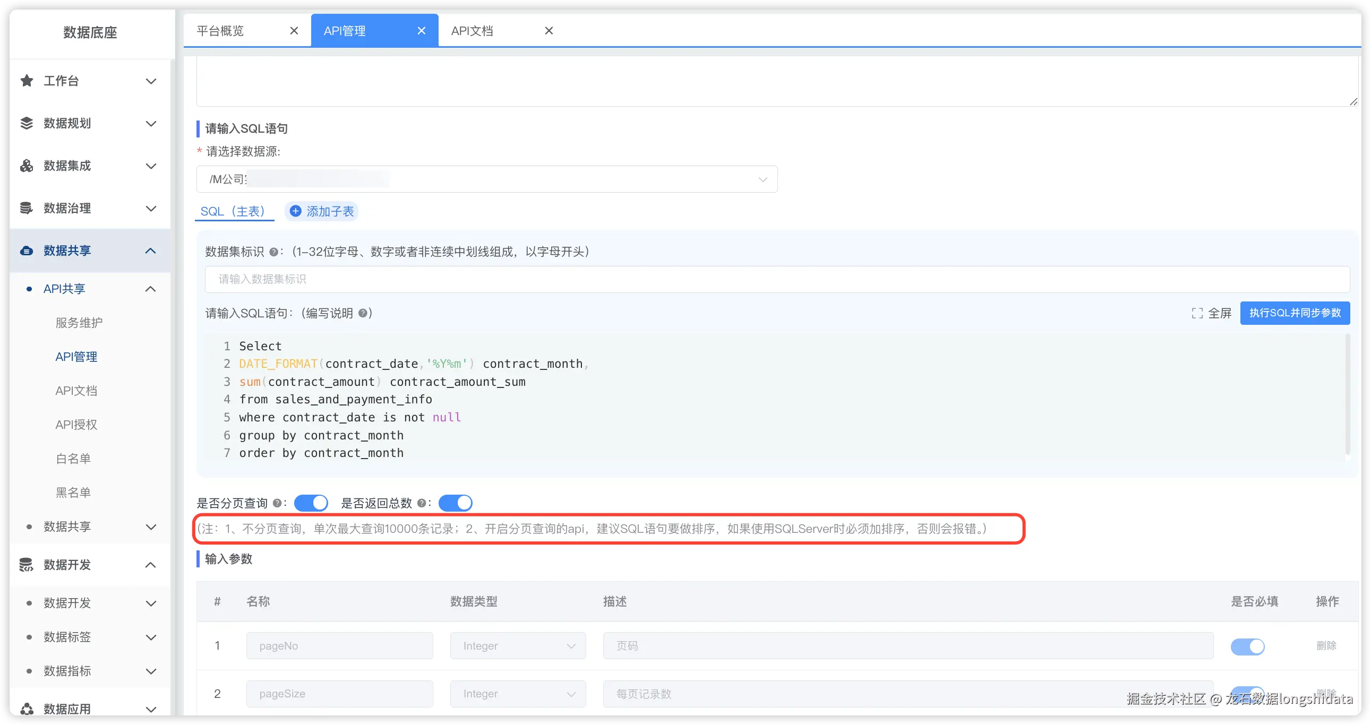Click the 工作台 star icon
This screenshot has height=725, width=1371.
[x=27, y=81]
